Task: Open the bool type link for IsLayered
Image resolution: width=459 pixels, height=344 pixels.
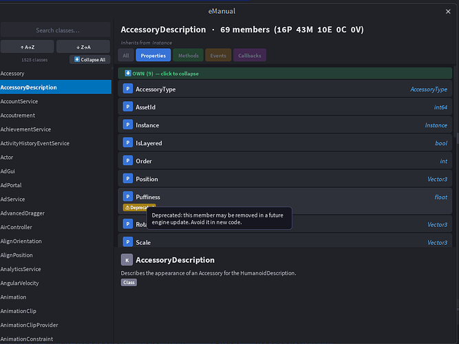Action: point(441,143)
